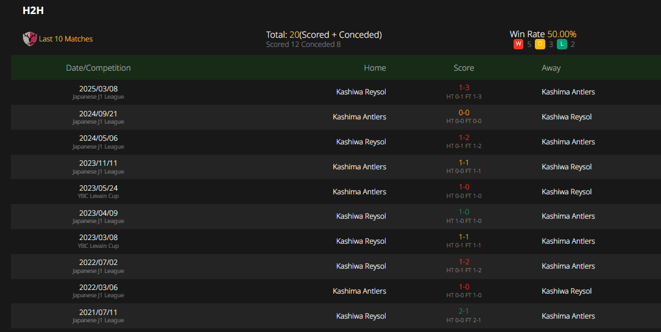Screen dimensions: 661x332
Task: Open the 1-0 score on 2023/05/24
Action: (x=464, y=186)
